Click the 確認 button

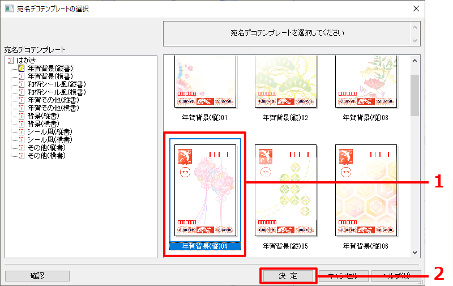(37, 276)
